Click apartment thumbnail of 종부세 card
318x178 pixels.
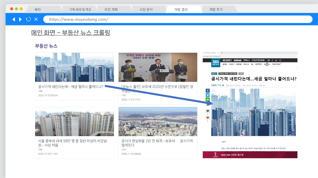click(75, 122)
